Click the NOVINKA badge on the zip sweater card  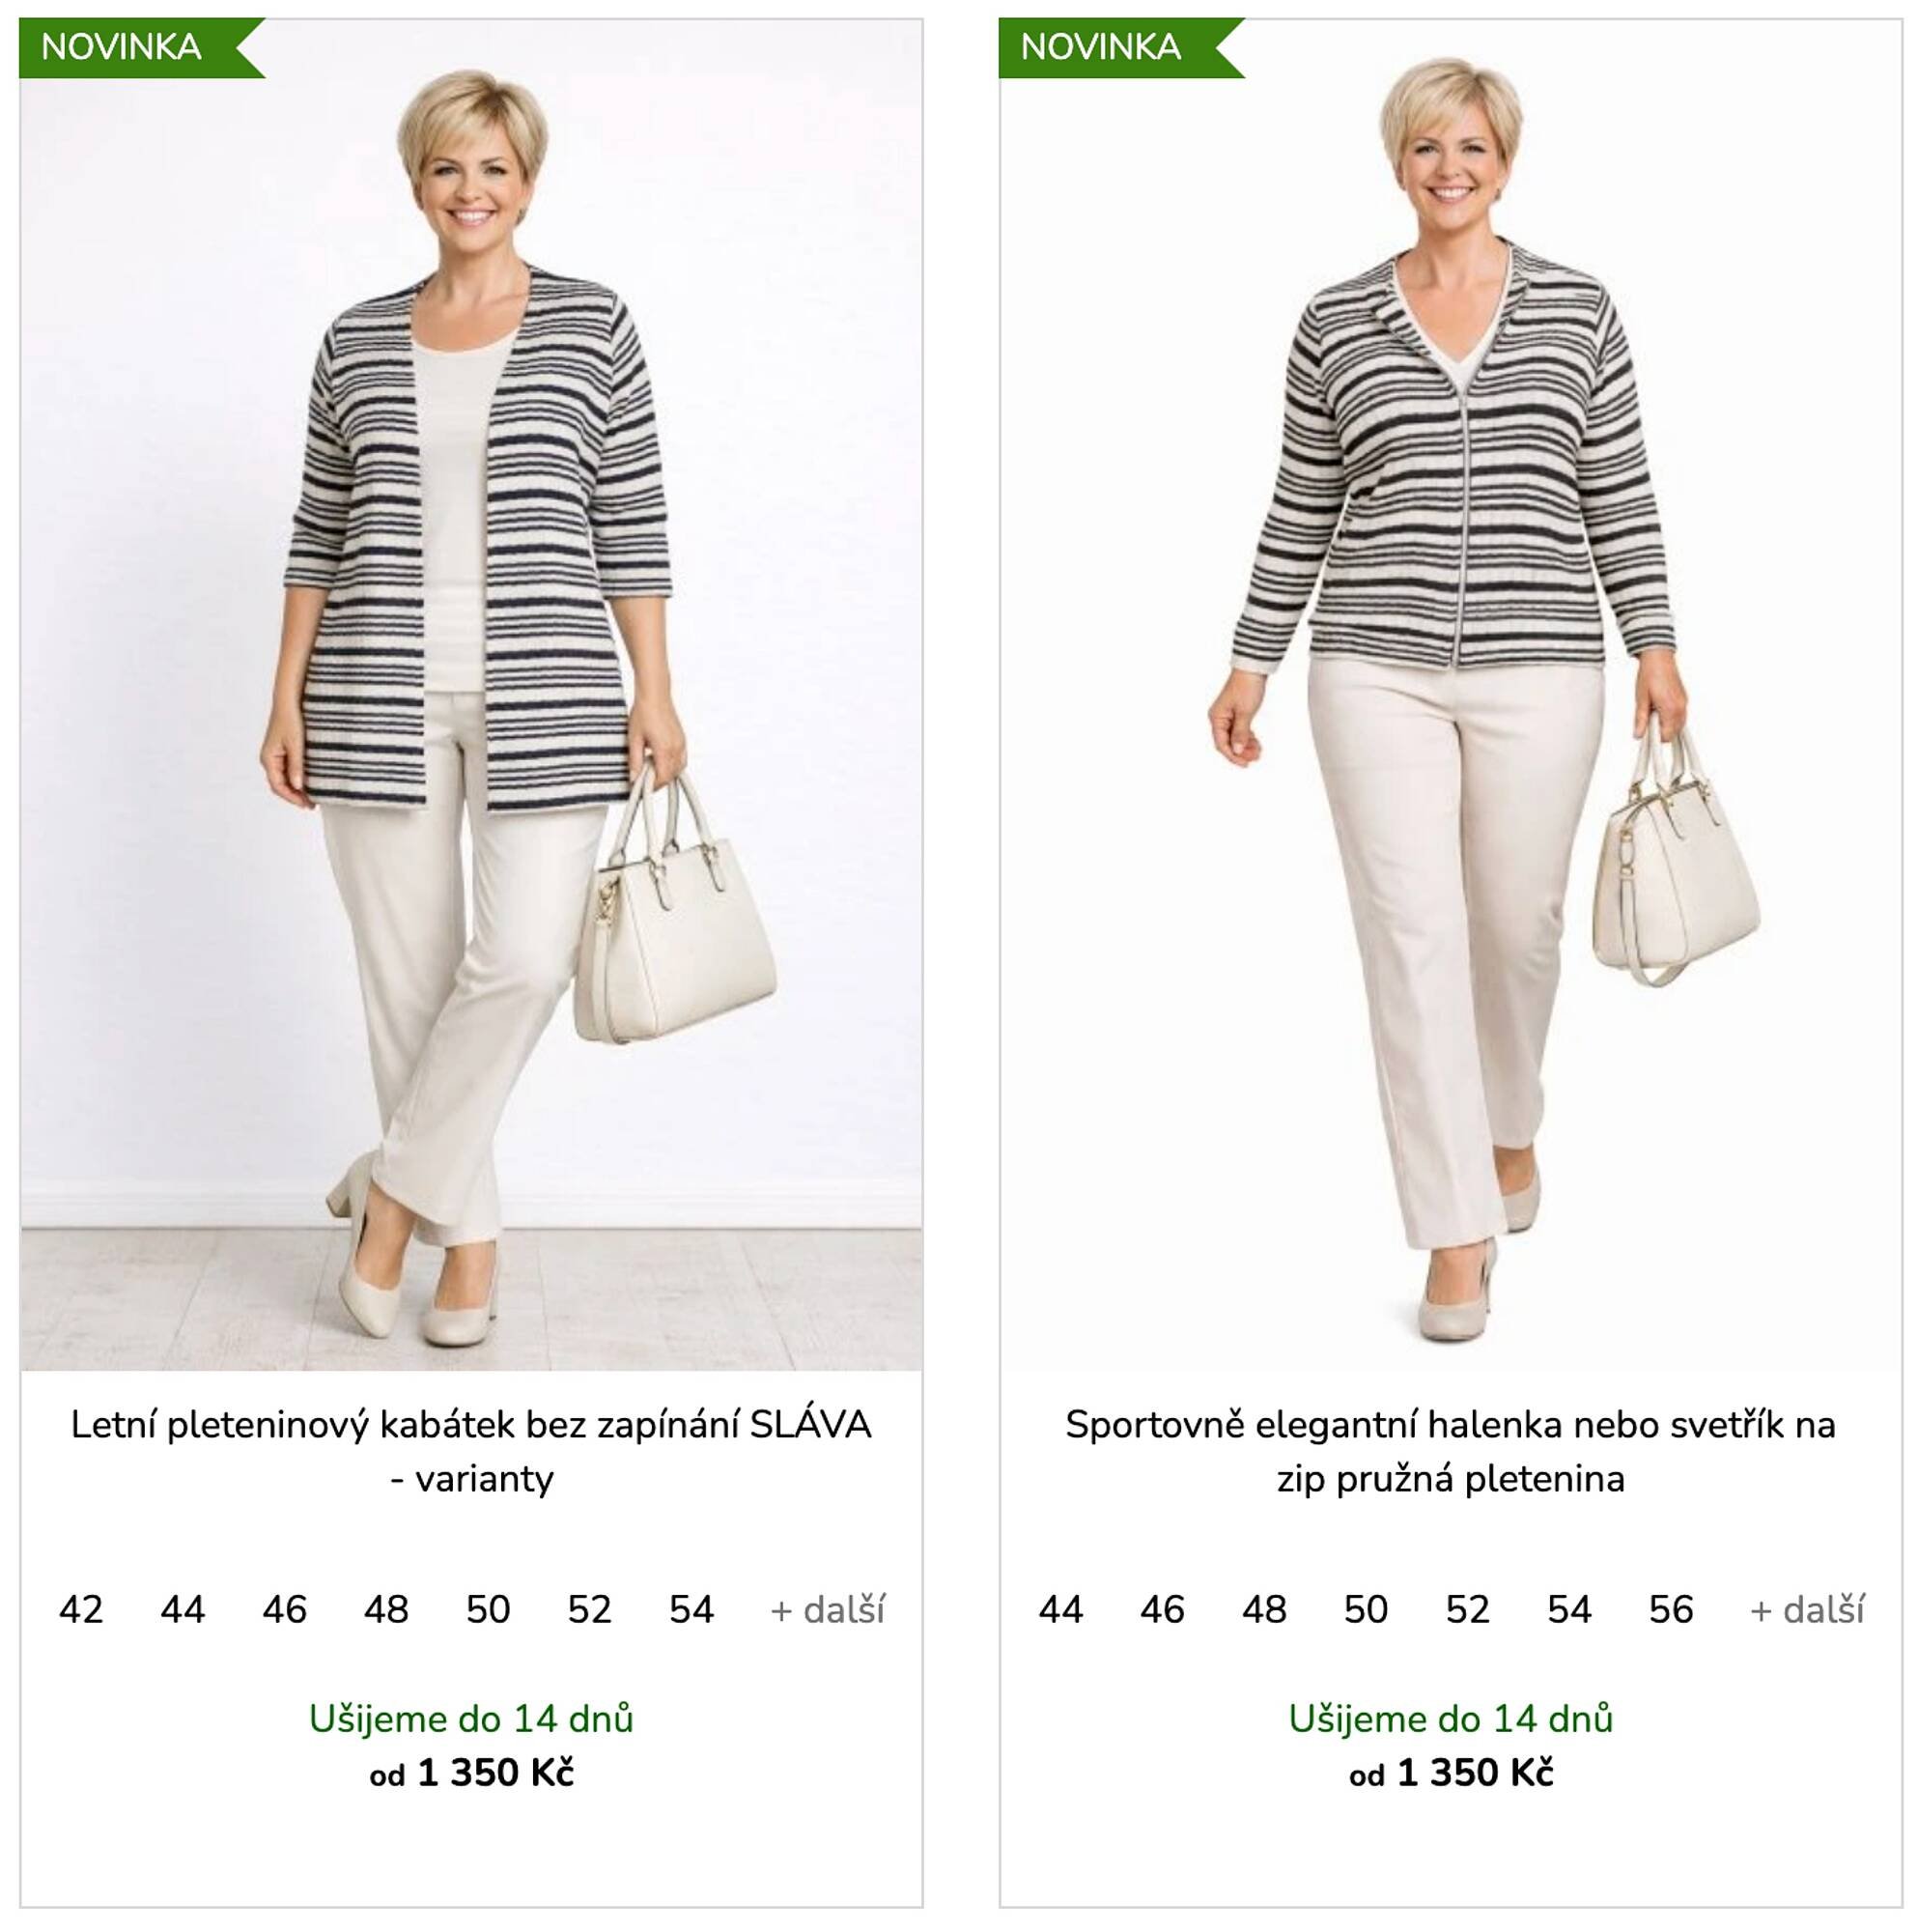(x=1120, y=47)
